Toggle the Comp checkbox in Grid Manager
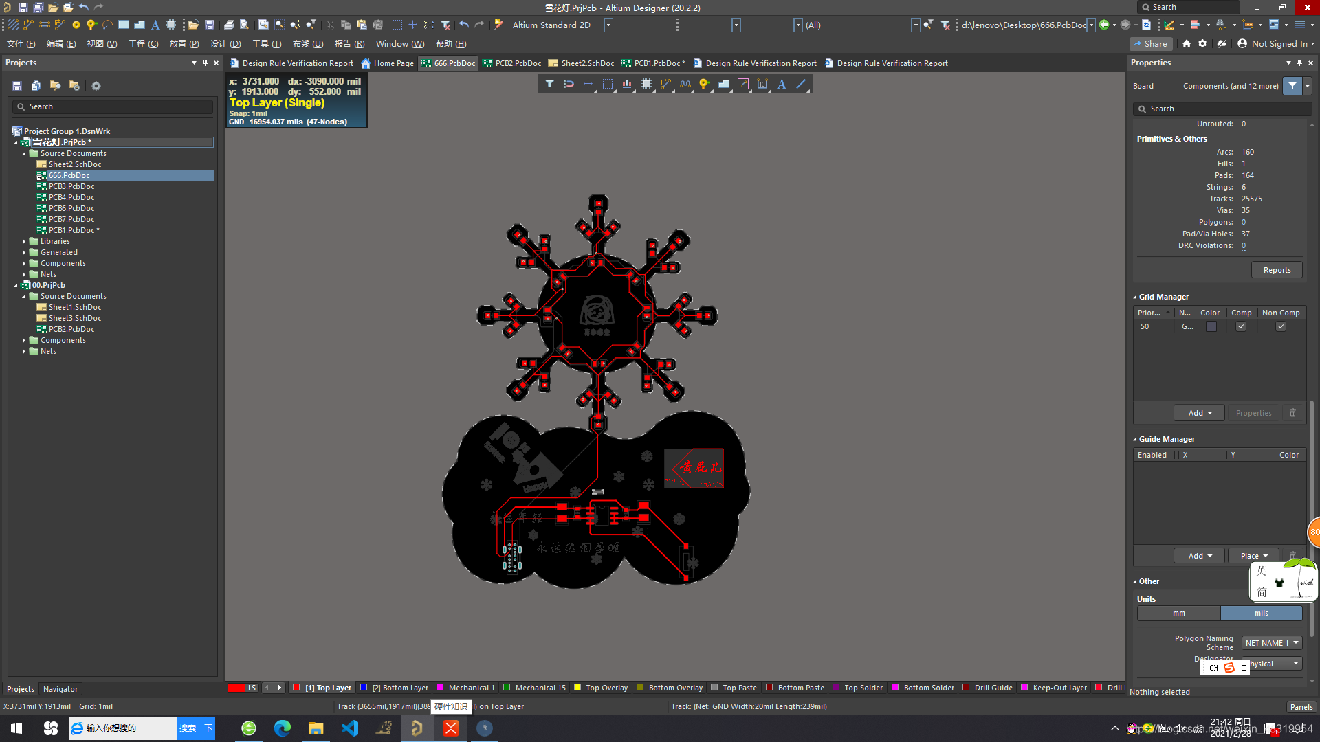 (1241, 326)
